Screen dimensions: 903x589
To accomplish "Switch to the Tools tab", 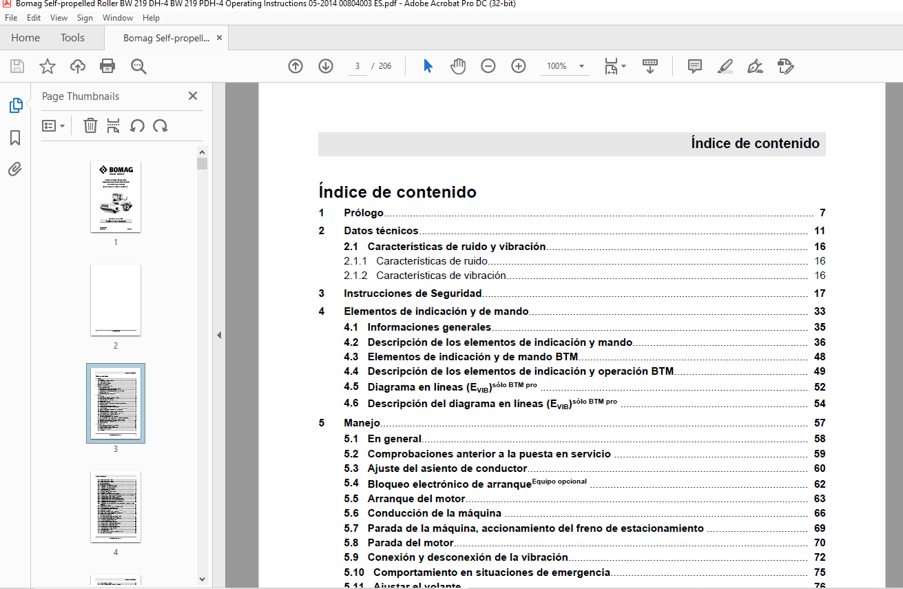I will [72, 38].
